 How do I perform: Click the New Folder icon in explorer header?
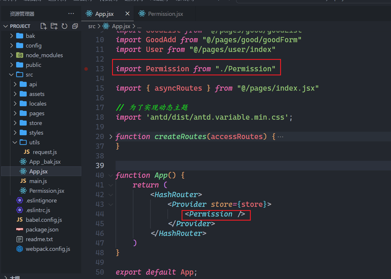[x=54, y=26]
